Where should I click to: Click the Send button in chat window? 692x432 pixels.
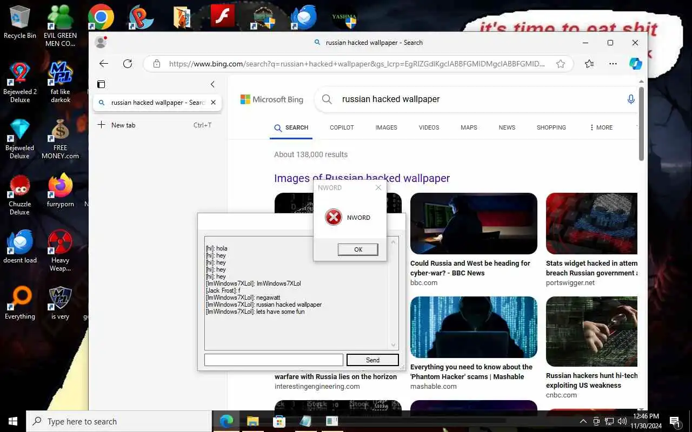point(372,360)
